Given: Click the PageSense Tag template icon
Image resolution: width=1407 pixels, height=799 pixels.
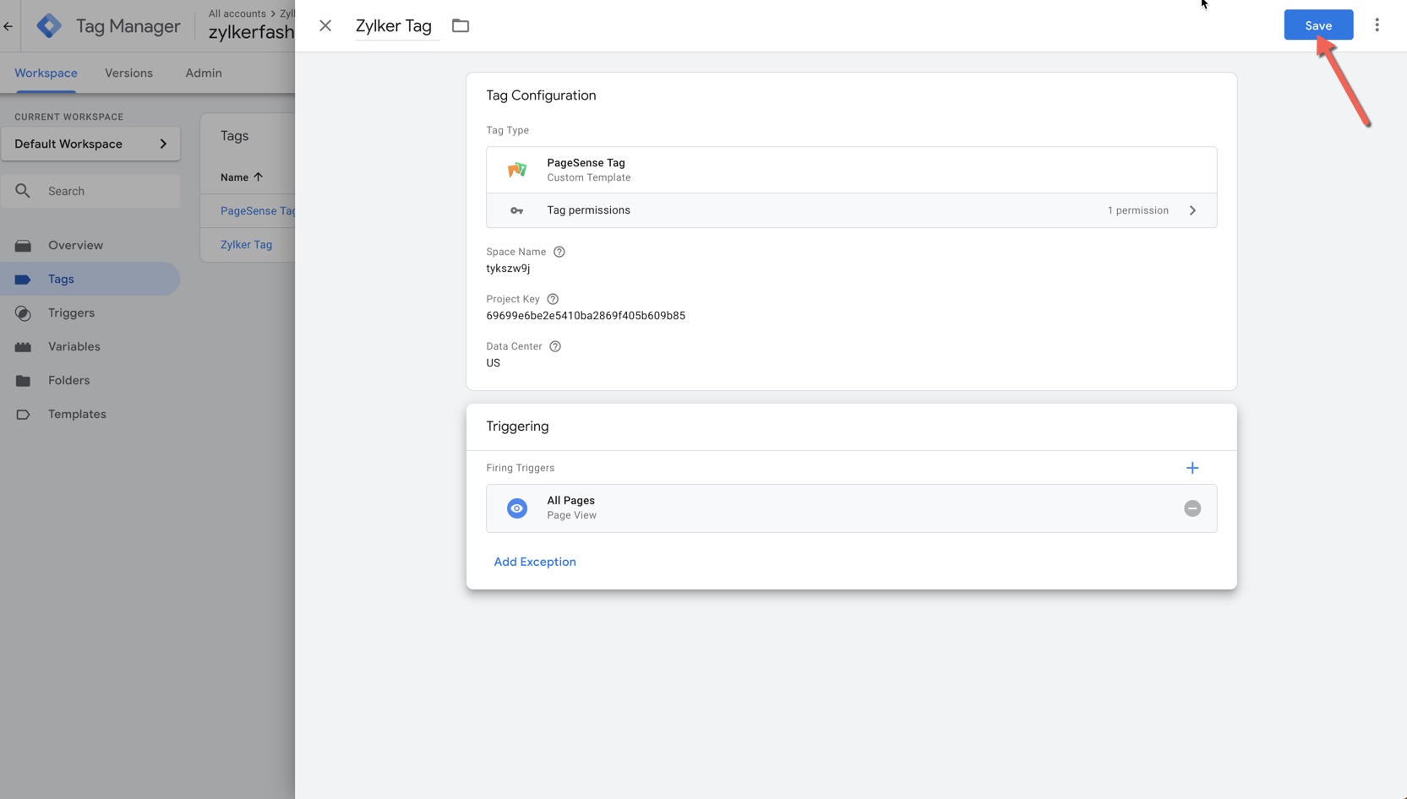Looking at the screenshot, I should (516, 170).
